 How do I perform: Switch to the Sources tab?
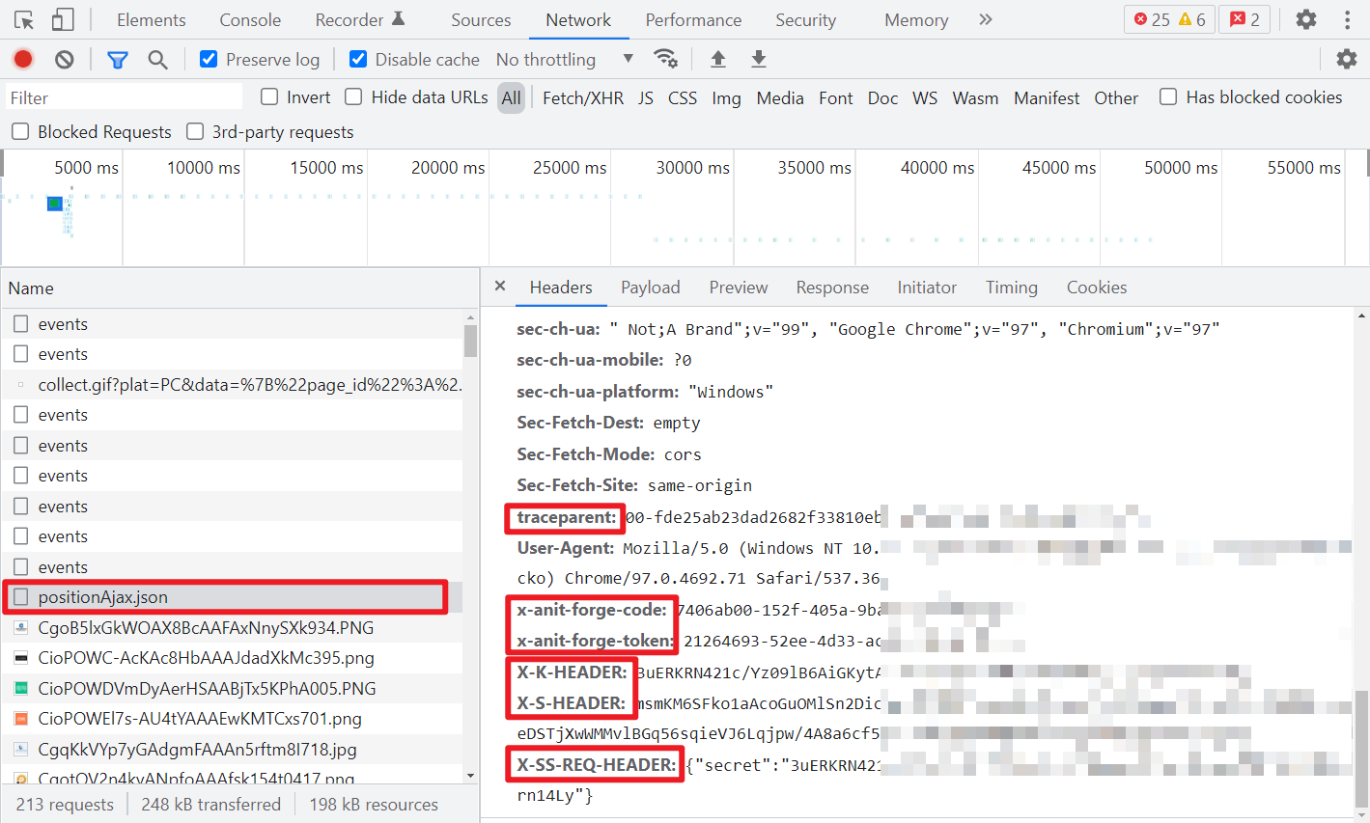point(481,19)
